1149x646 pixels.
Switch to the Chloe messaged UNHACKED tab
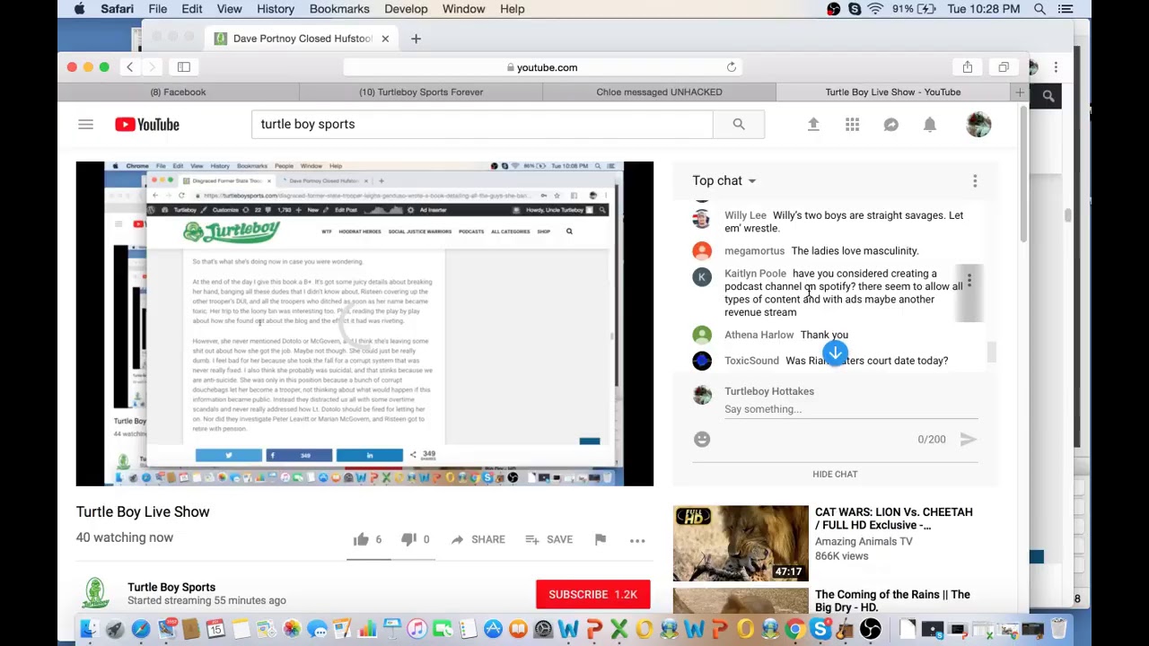(x=659, y=92)
